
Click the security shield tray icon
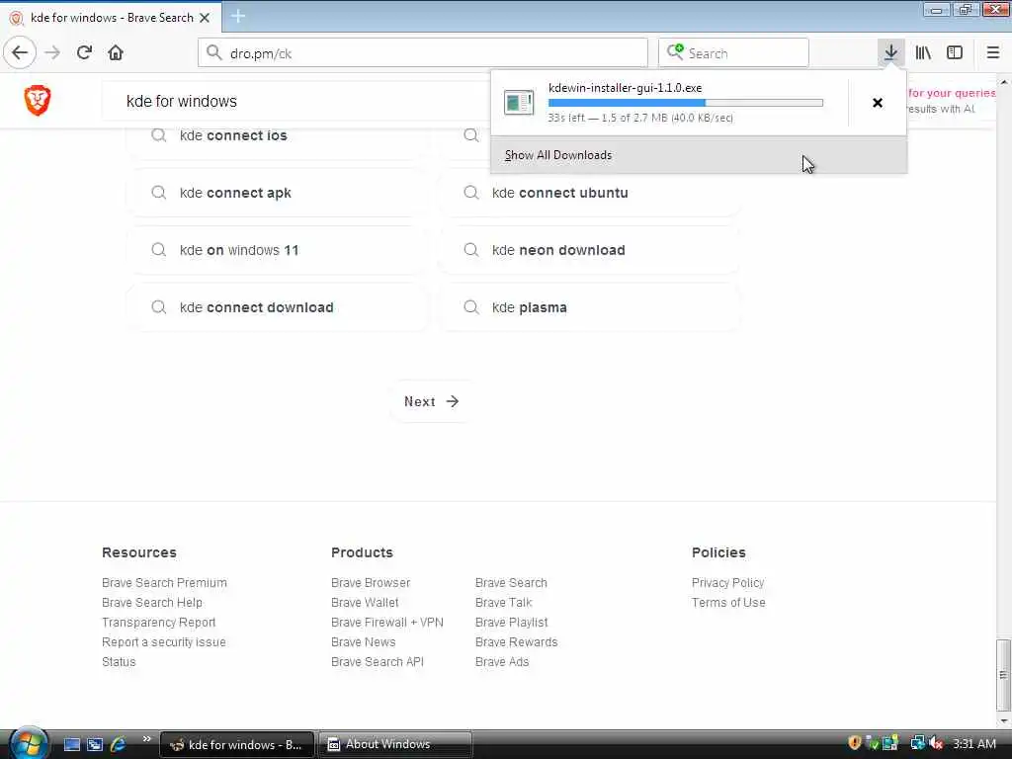tap(855, 743)
